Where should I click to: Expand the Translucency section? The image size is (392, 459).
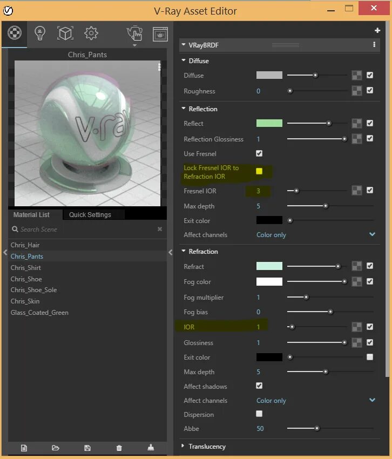(x=183, y=446)
